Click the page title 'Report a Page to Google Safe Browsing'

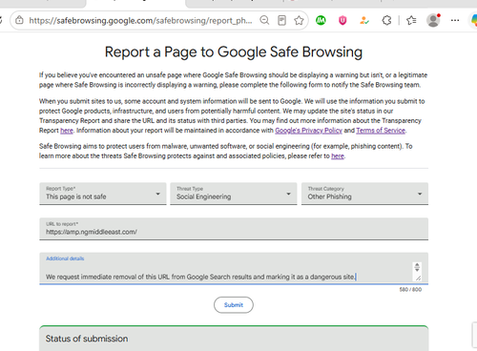[x=234, y=52]
